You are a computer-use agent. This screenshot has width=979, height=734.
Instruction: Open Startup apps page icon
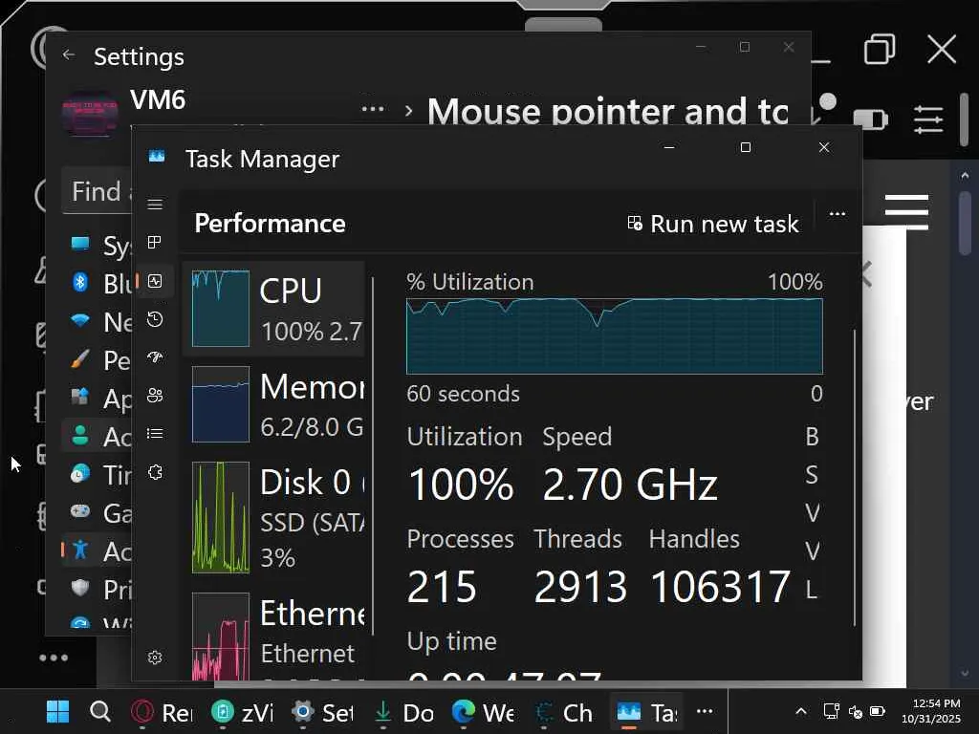click(x=155, y=357)
